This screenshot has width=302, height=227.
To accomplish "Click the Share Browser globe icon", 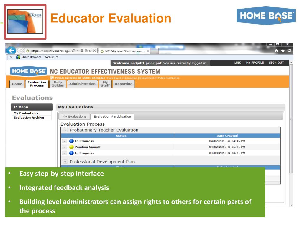I will 18,57.
